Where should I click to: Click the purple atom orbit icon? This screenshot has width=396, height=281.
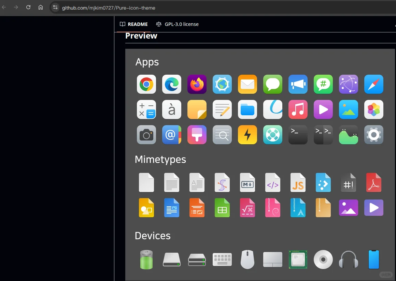(x=349, y=84)
